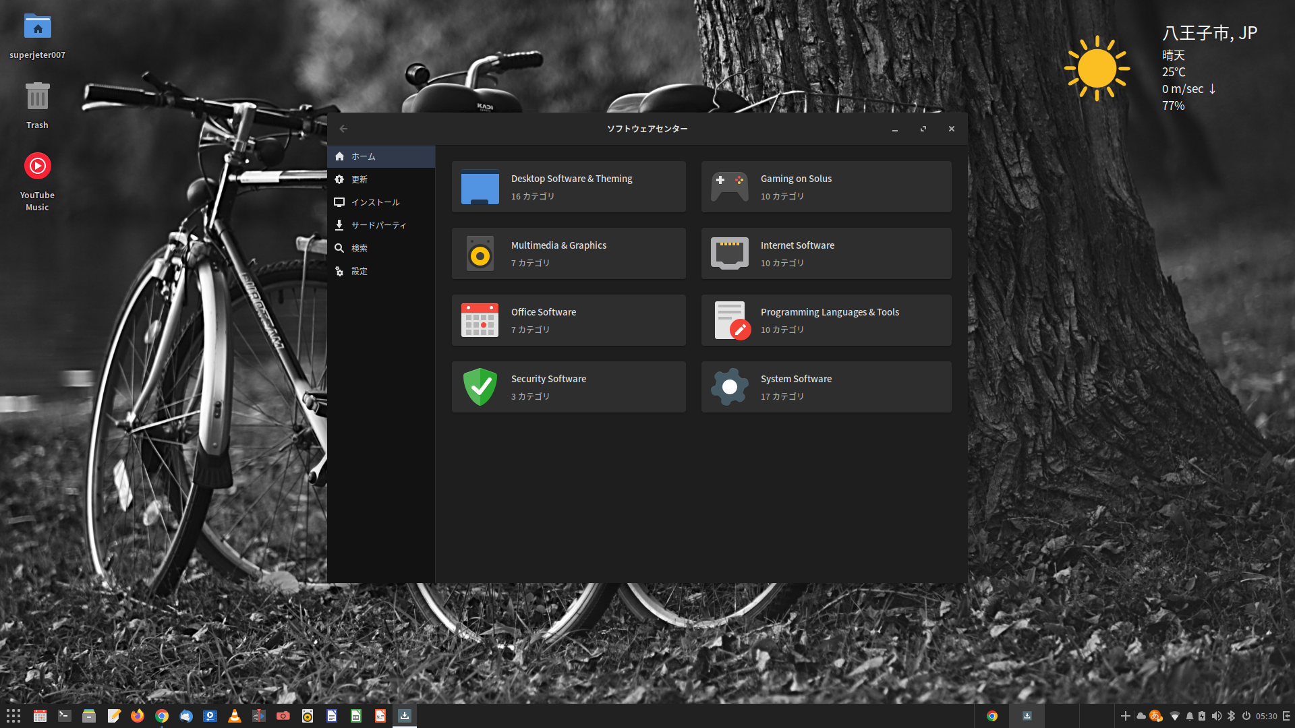
Task: Open the Desktop Software & Theming category
Action: (569, 187)
